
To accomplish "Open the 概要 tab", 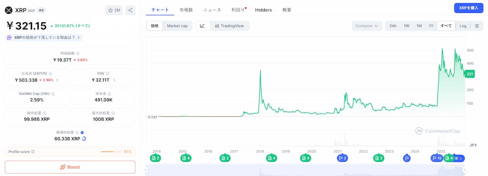I will (287, 10).
